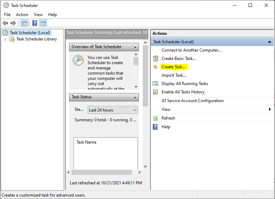275x199 pixels.
Task: Click the Task Name column header
Action: click(x=86, y=142)
